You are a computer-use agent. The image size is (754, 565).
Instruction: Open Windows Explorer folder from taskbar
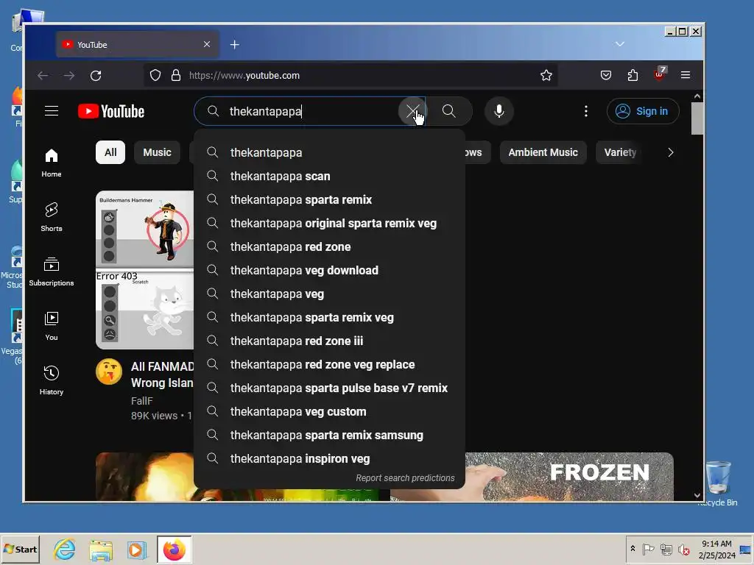coord(101,550)
